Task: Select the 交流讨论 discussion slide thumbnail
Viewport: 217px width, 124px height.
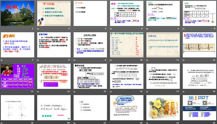Action: click(163, 45)
